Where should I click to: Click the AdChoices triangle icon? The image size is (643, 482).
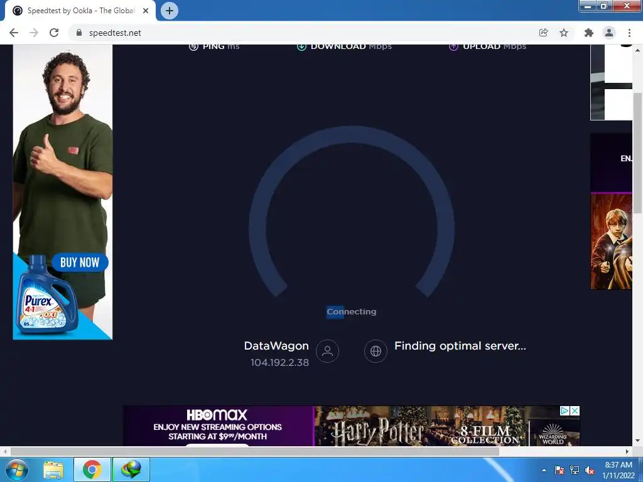point(565,410)
